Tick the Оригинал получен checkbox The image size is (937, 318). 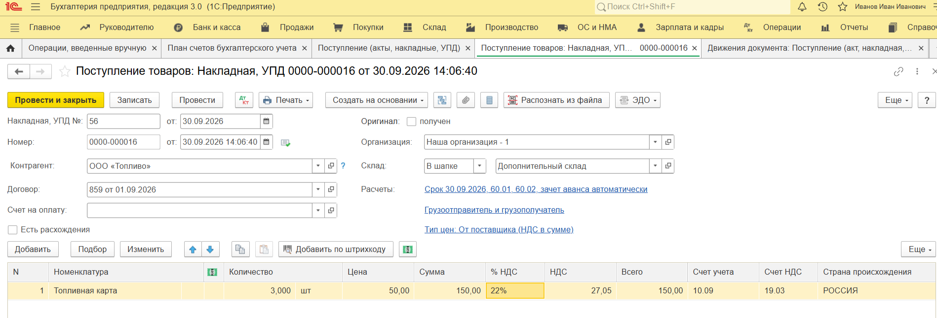[x=411, y=121]
